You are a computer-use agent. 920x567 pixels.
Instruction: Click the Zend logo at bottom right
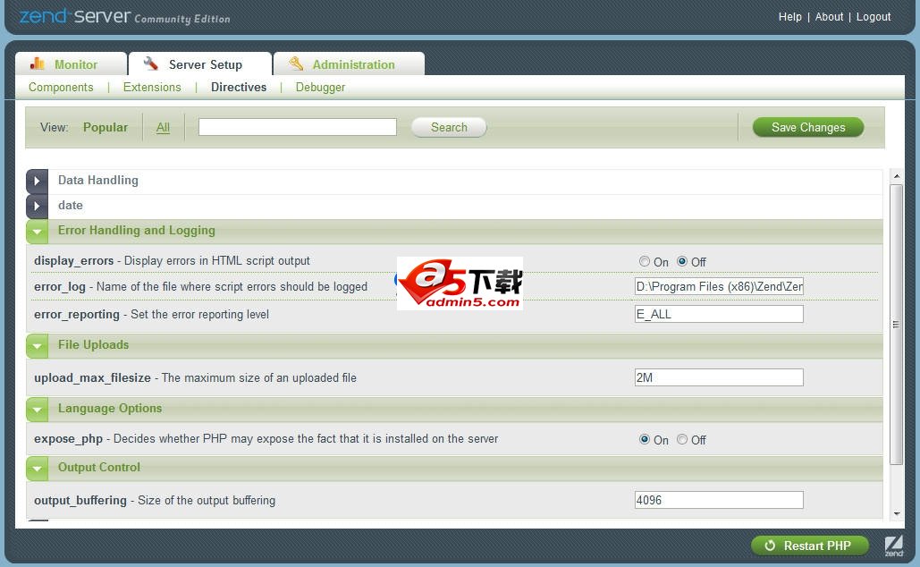(x=893, y=545)
